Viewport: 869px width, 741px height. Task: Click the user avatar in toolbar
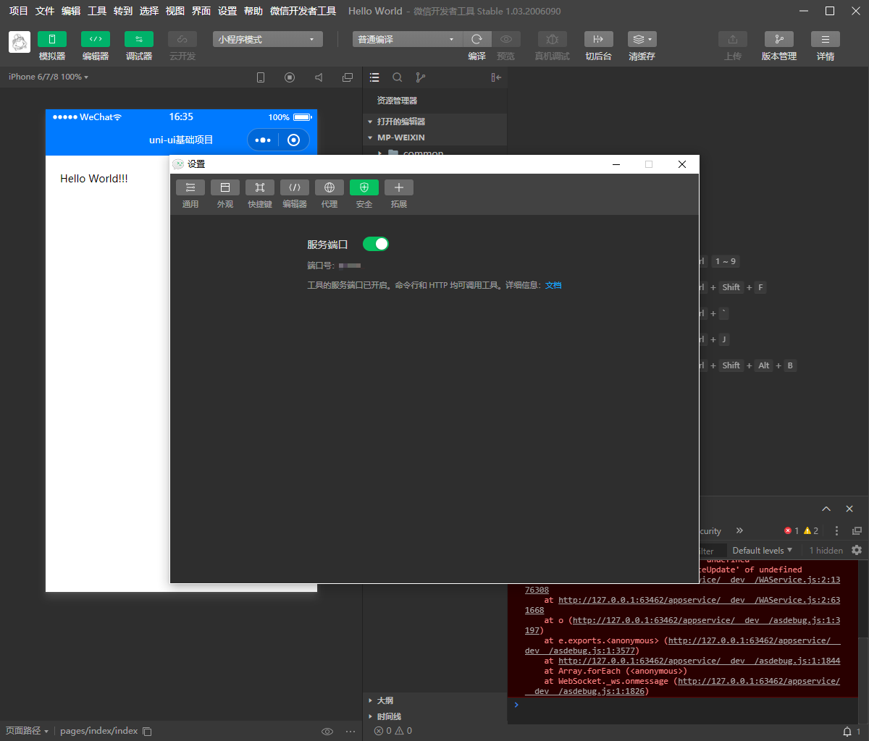point(20,42)
